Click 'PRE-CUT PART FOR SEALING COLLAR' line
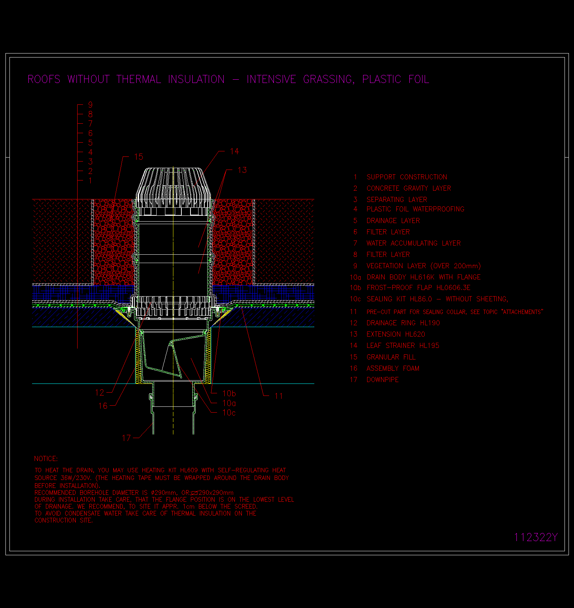Image resolution: width=574 pixels, height=608 pixels. [x=455, y=312]
